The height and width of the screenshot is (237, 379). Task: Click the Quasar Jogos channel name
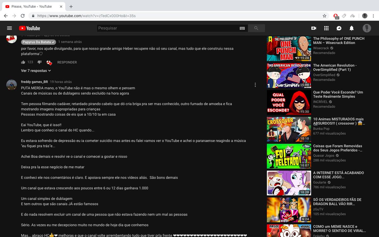coord(323,155)
